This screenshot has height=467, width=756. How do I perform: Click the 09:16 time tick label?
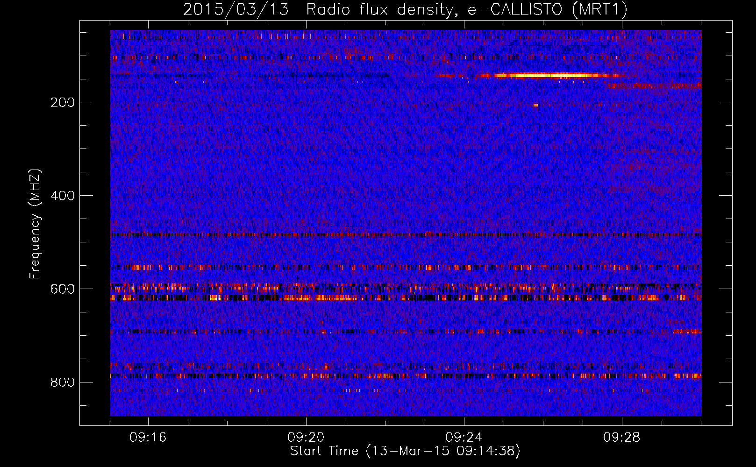point(148,438)
